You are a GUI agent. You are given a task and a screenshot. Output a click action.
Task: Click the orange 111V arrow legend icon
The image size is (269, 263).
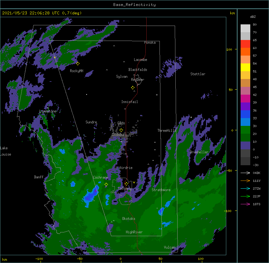(x=245, y=181)
